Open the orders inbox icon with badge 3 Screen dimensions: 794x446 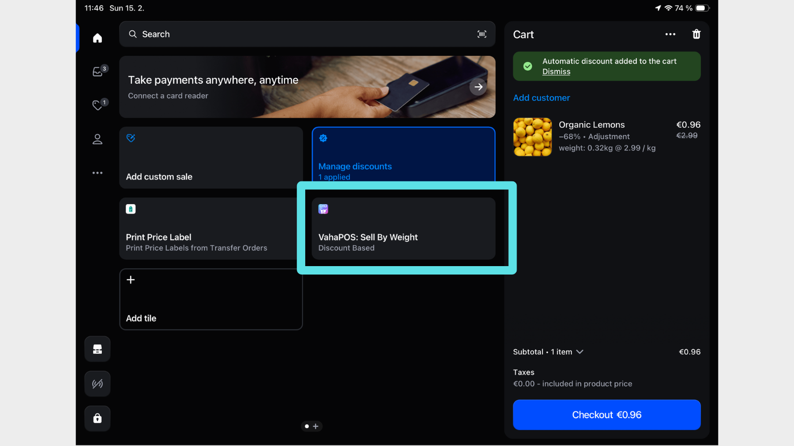pyautogui.click(x=98, y=72)
